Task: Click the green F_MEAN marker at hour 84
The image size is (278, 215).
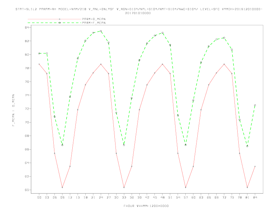Action: 255,105
